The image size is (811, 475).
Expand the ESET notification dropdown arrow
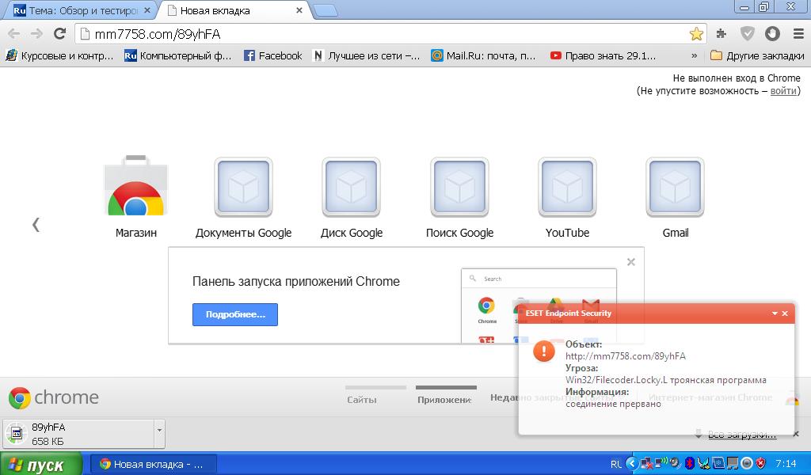775,313
